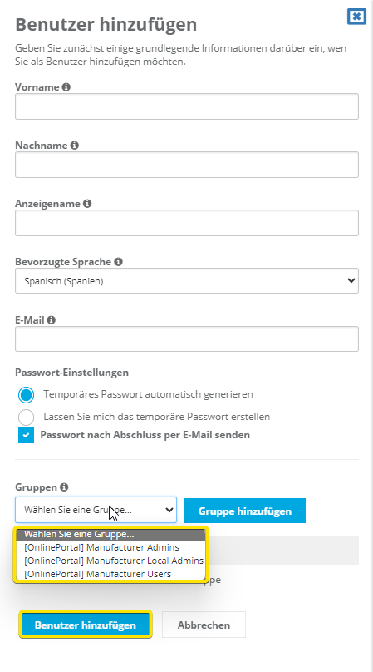Select Temporäres Passwort automatisch generieren radio
373x672 pixels.
tap(26, 395)
